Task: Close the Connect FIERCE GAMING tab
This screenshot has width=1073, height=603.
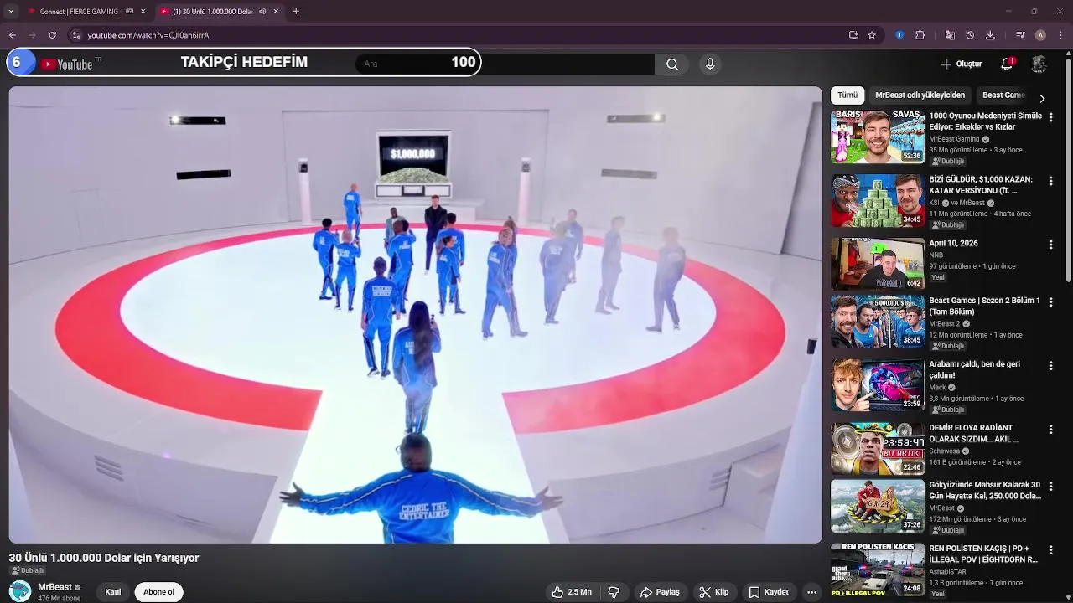Action: point(143,12)
